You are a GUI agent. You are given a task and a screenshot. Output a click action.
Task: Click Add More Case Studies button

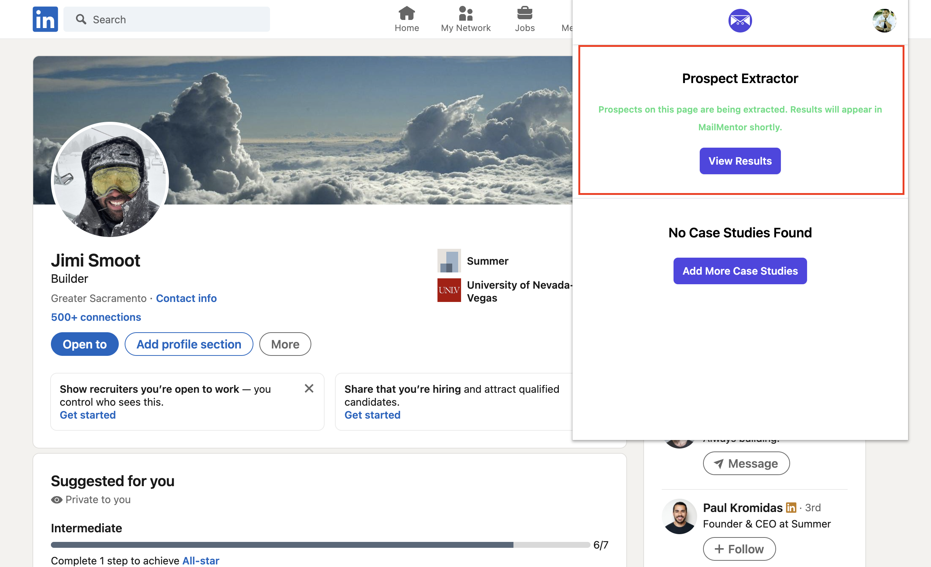[x=740, y=271]
